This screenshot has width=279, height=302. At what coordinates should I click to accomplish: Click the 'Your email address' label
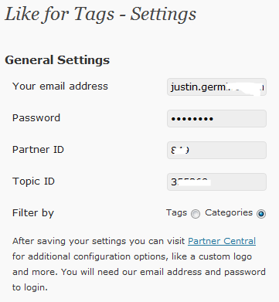[60, 87]
